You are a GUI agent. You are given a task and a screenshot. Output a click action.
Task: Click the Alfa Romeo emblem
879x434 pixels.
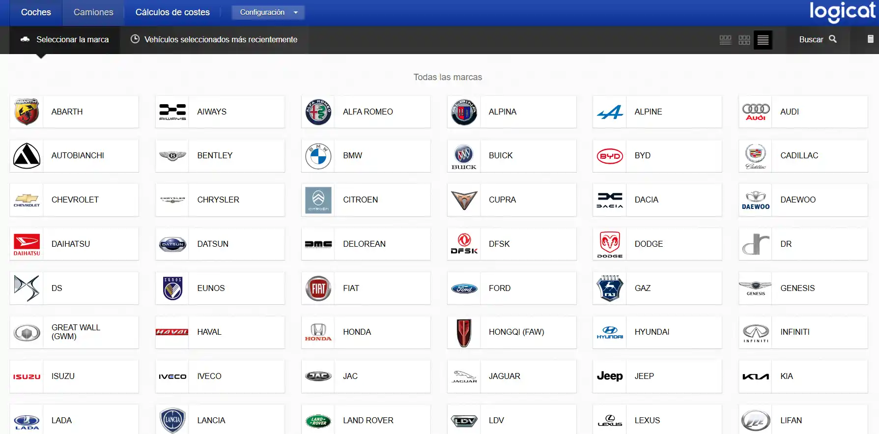click(318, 112)
